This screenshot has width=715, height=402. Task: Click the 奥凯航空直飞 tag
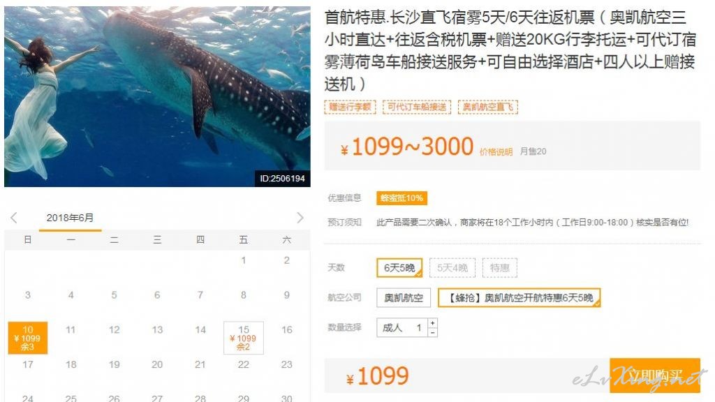pos(488,107)
